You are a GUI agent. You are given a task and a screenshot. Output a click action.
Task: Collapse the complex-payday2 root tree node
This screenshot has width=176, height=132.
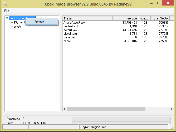[x=7, y=18]
